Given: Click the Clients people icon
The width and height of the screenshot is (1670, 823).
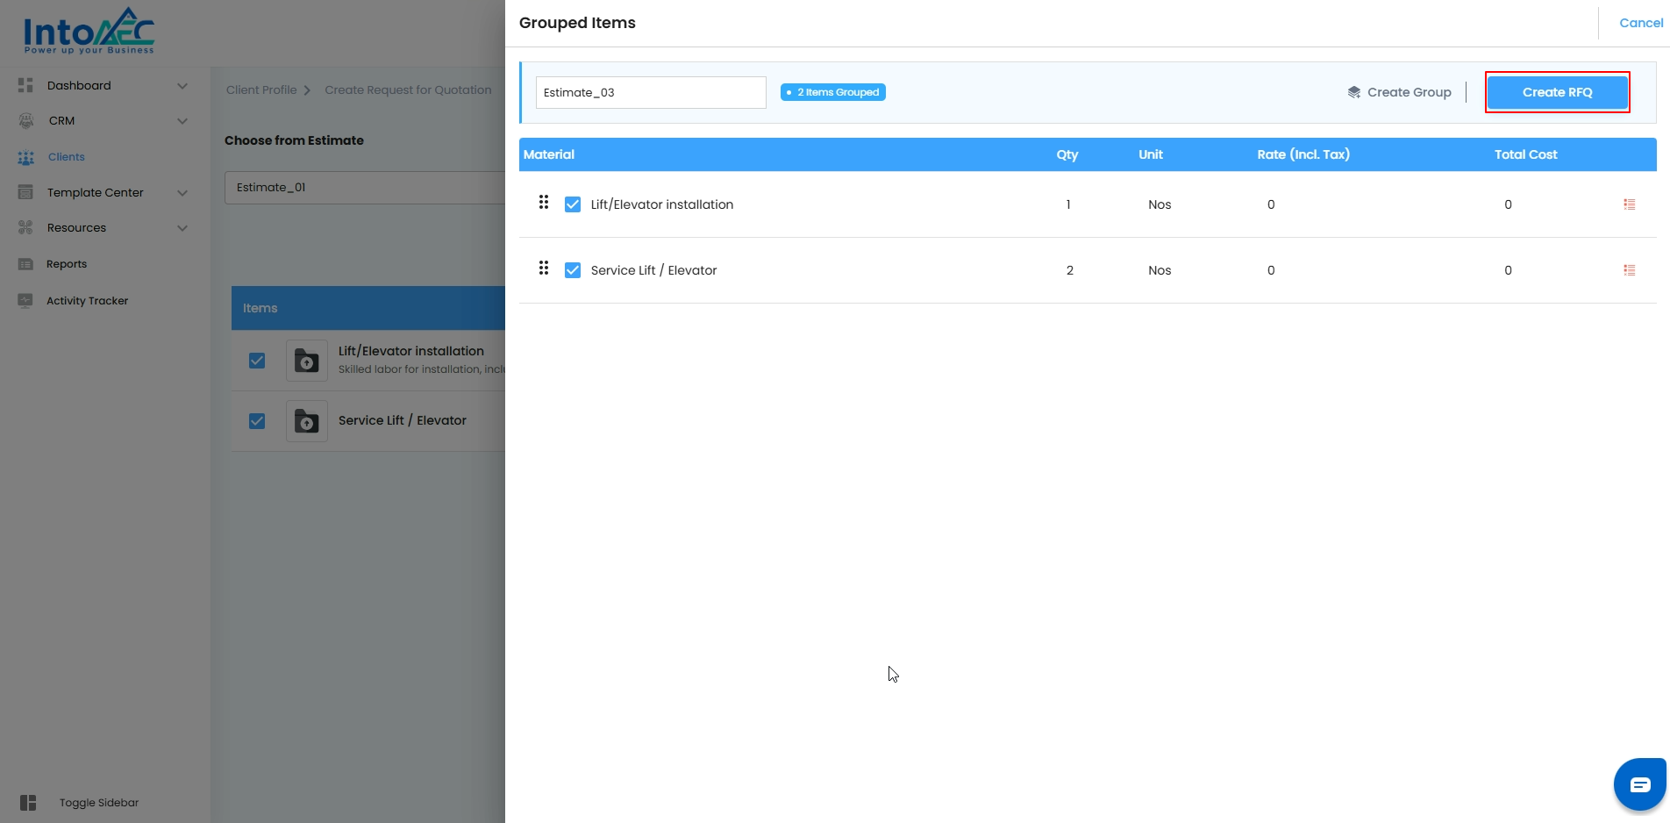Looking at the screenshot, I should click(26, 157).
